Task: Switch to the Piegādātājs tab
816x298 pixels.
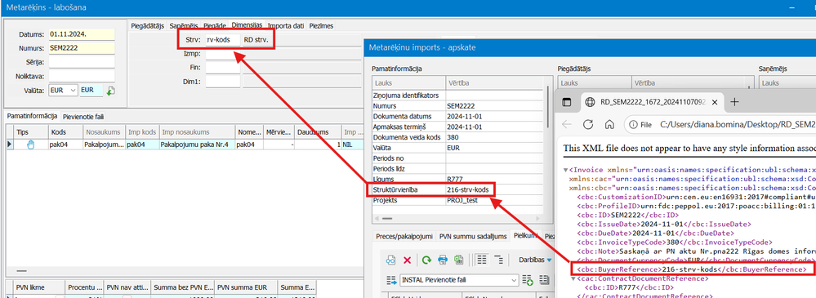Action: pyautogui.click(x=147, y=25)
